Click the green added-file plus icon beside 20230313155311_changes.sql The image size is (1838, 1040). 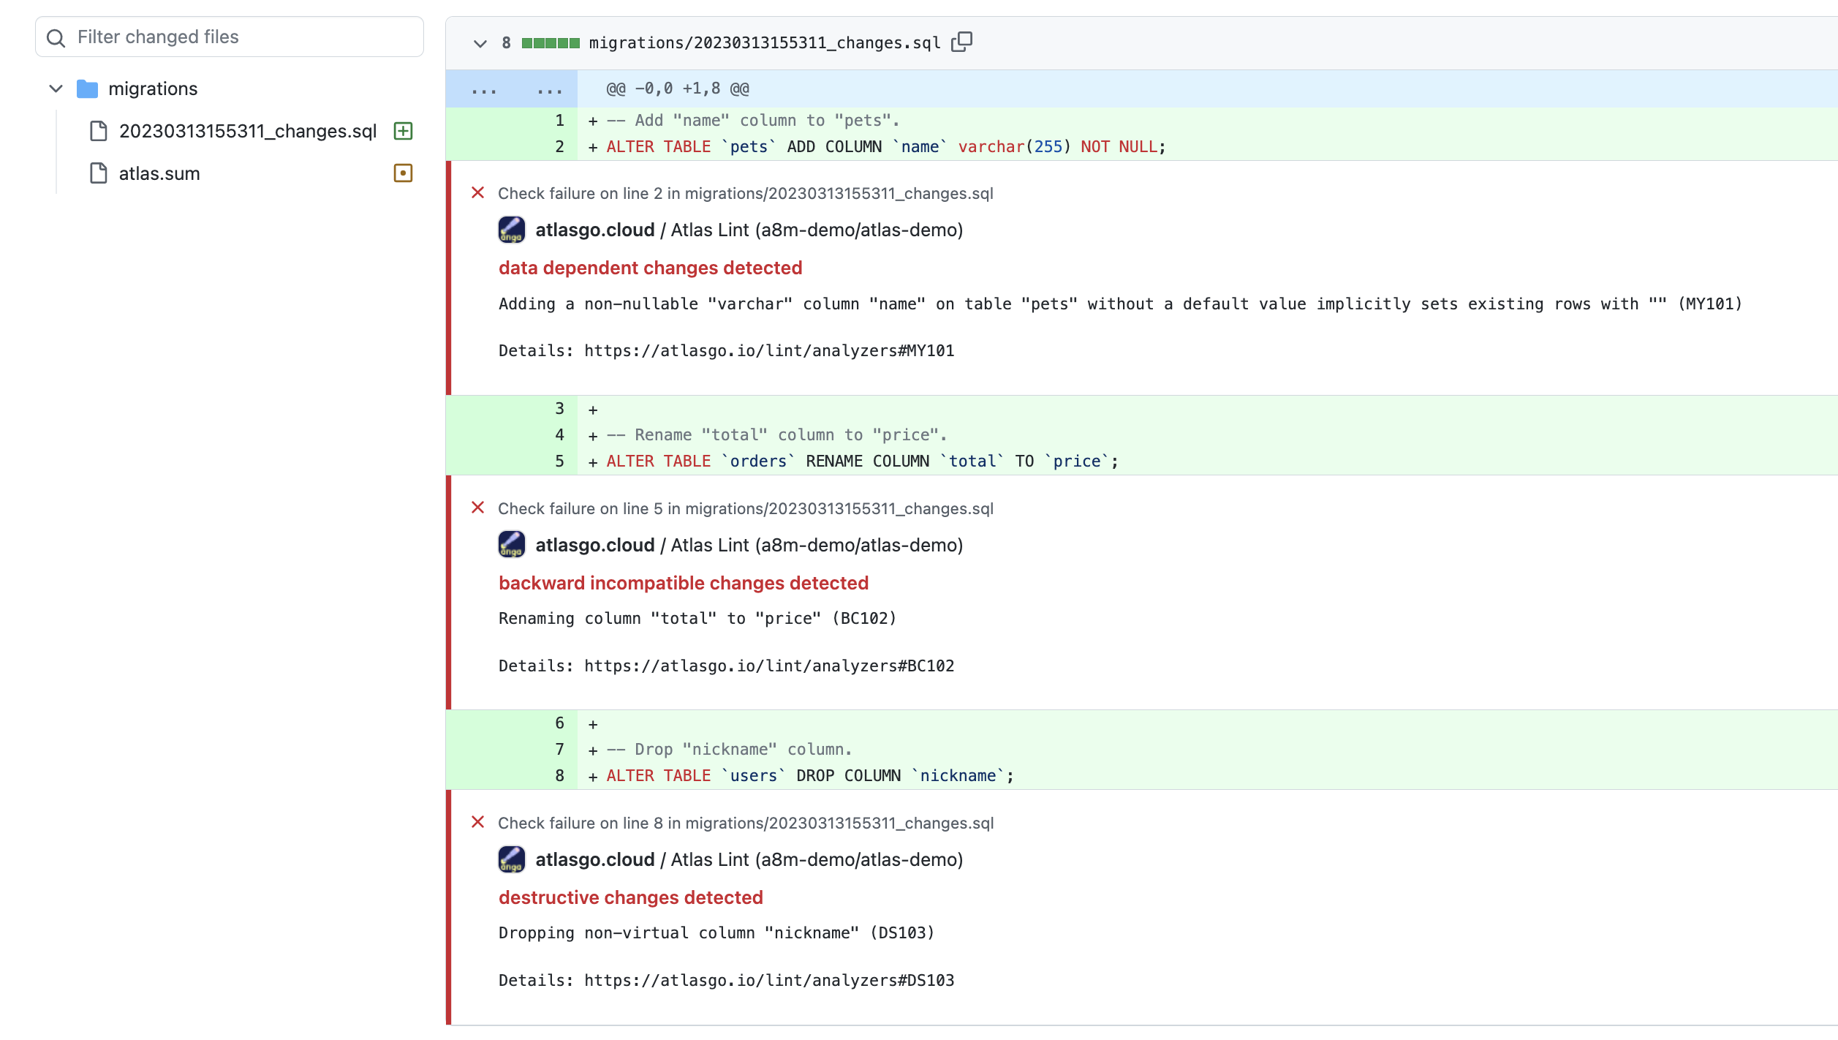coord(403,130)
